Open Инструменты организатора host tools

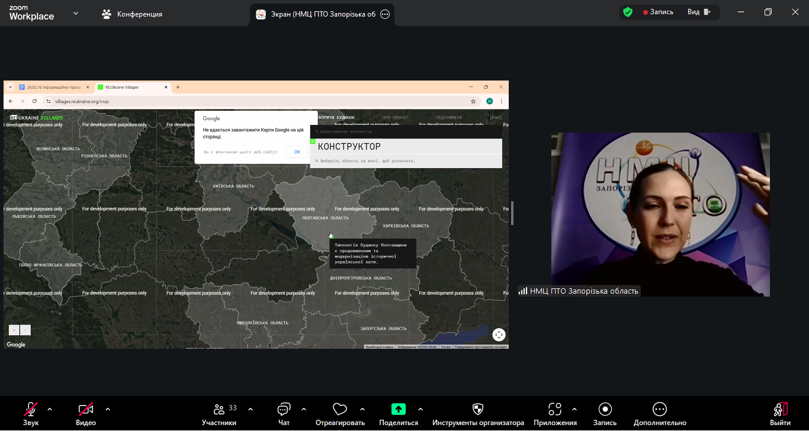coord(478,414)
